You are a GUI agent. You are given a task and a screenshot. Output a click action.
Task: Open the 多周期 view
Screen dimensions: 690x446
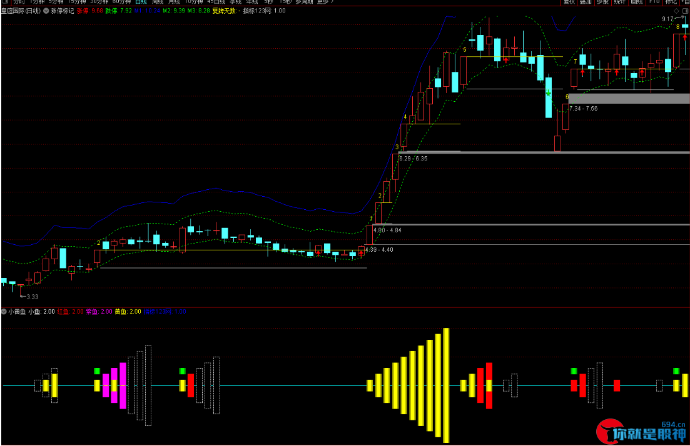304,2
